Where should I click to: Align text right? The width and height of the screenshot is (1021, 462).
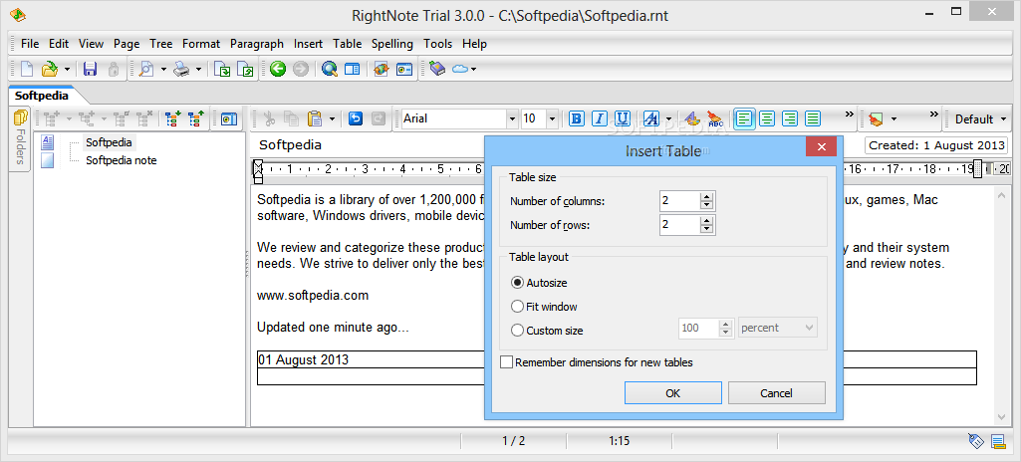pyautogui.click(x=790, y=118)
